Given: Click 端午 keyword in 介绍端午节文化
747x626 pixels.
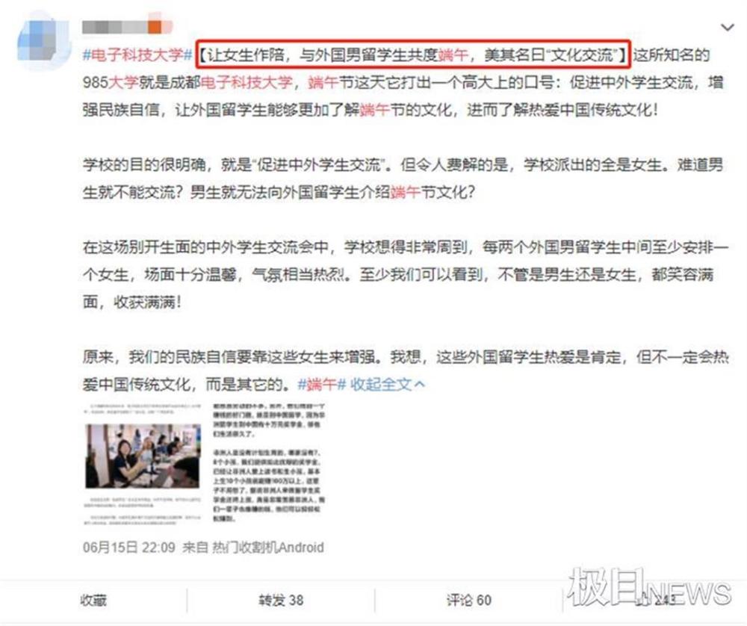Looking at the screenshot, I should pos(406,193).
